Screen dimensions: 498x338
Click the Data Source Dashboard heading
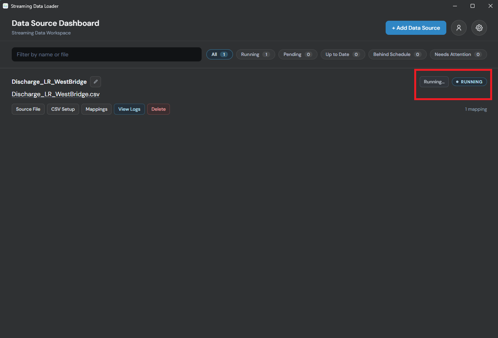point(56,23)
